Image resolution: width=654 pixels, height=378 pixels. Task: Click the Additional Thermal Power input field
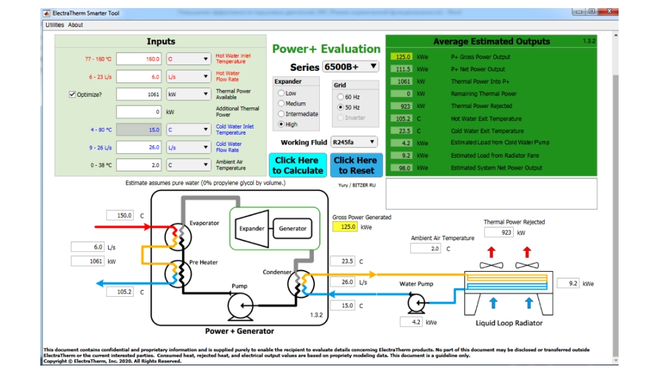coord(139,112)
